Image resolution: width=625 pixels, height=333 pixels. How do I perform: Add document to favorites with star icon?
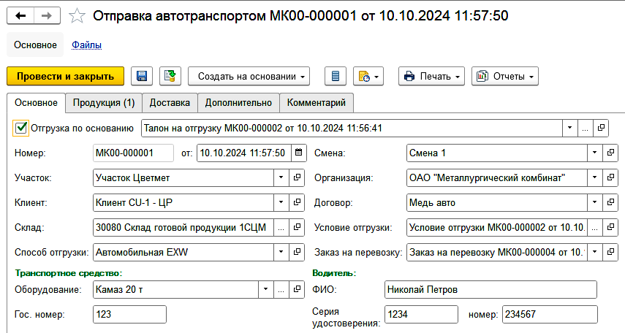coord(76,15)
